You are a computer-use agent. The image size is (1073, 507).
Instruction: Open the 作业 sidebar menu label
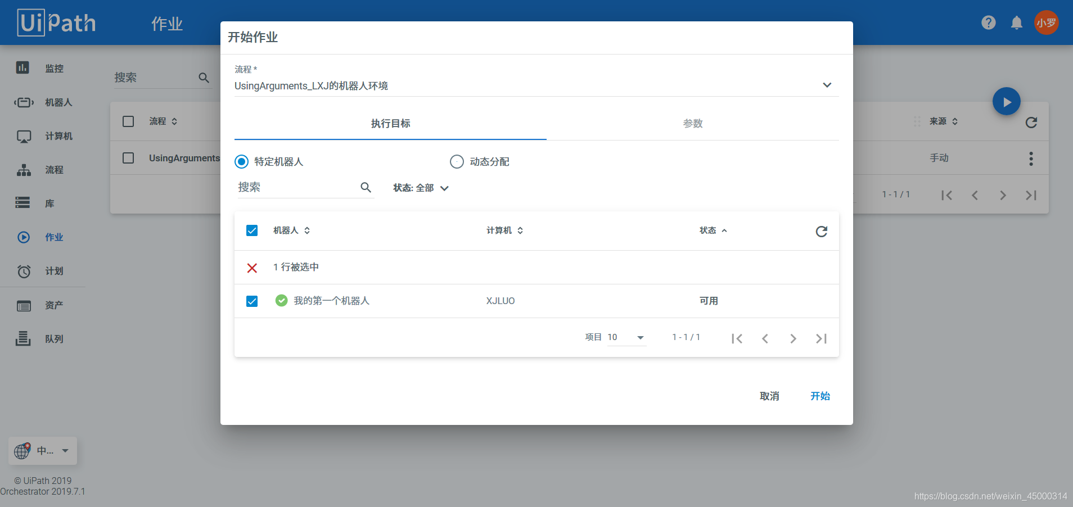tap(54, 237)
